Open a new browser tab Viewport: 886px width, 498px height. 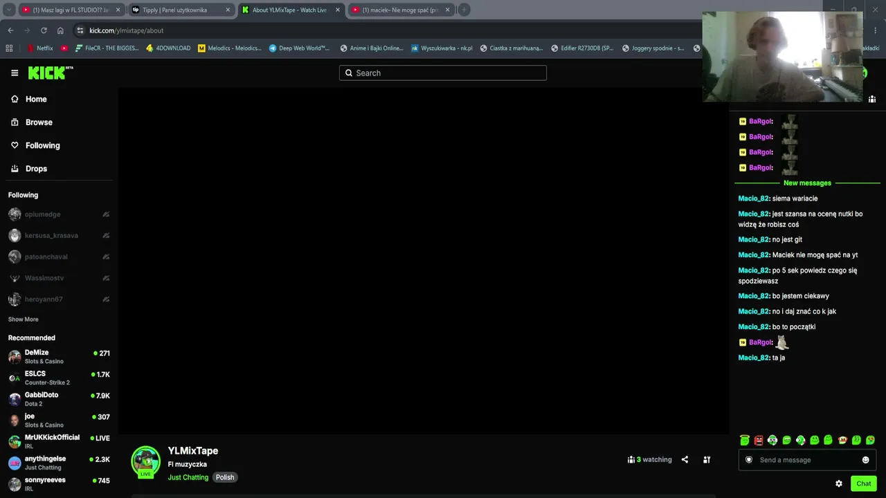(464, 10)
